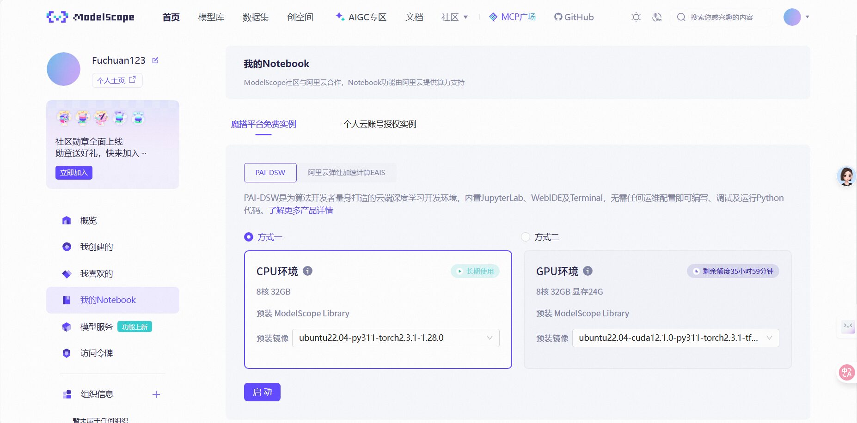Click the 访问令牌 shield icon
857x423 pixels.
tap(67, 353)
